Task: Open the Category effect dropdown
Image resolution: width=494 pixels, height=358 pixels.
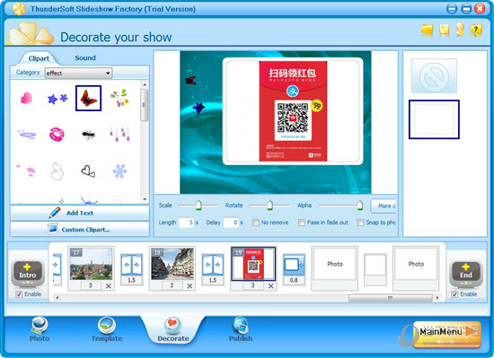Action: [78, 73]
